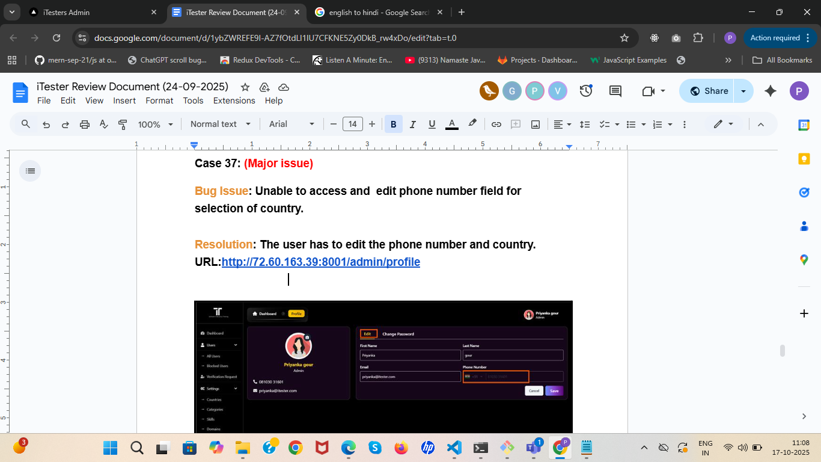Open version history clock icon

pos(586,91)
